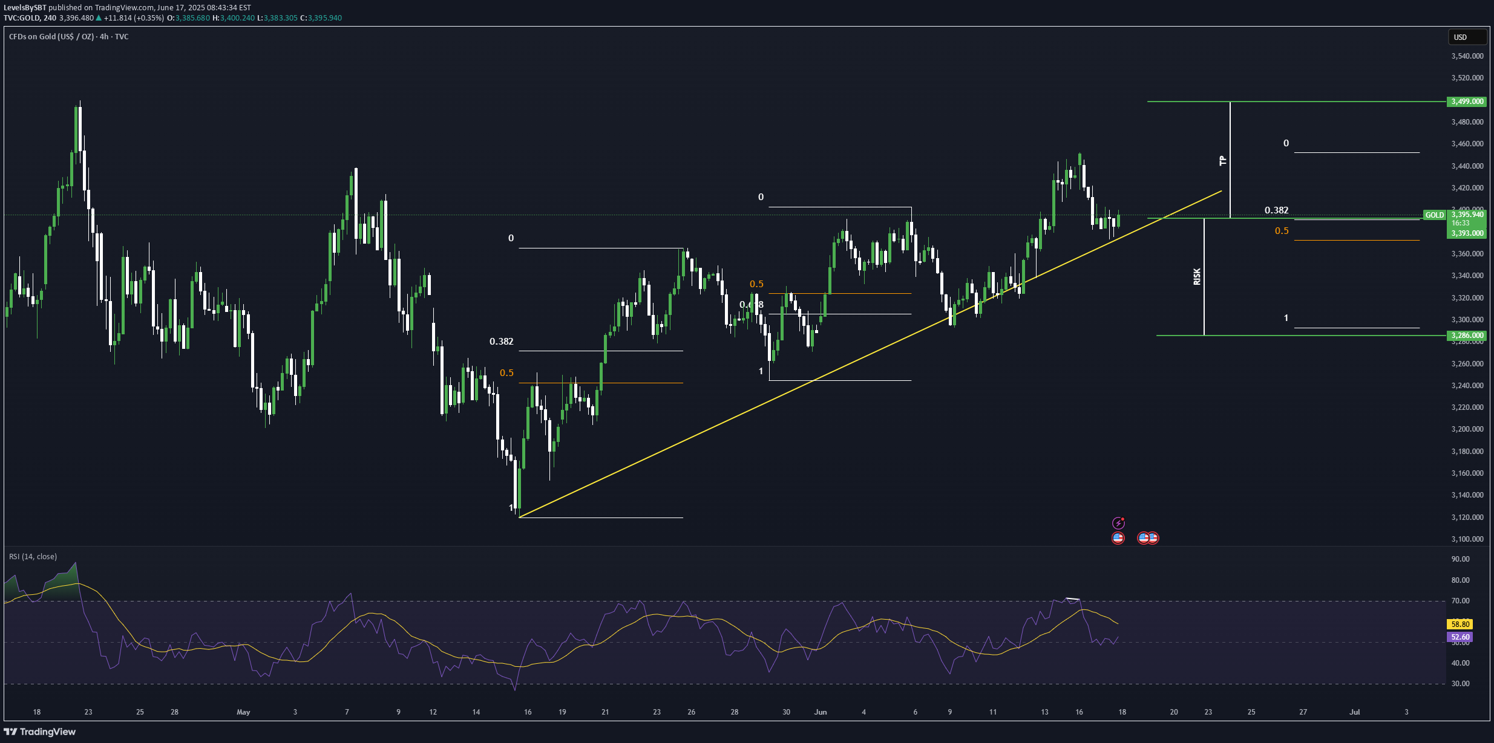Viewport: 1494px width, 743px height.
Task: Click the Jul label on time axis
Action: 1355,712
